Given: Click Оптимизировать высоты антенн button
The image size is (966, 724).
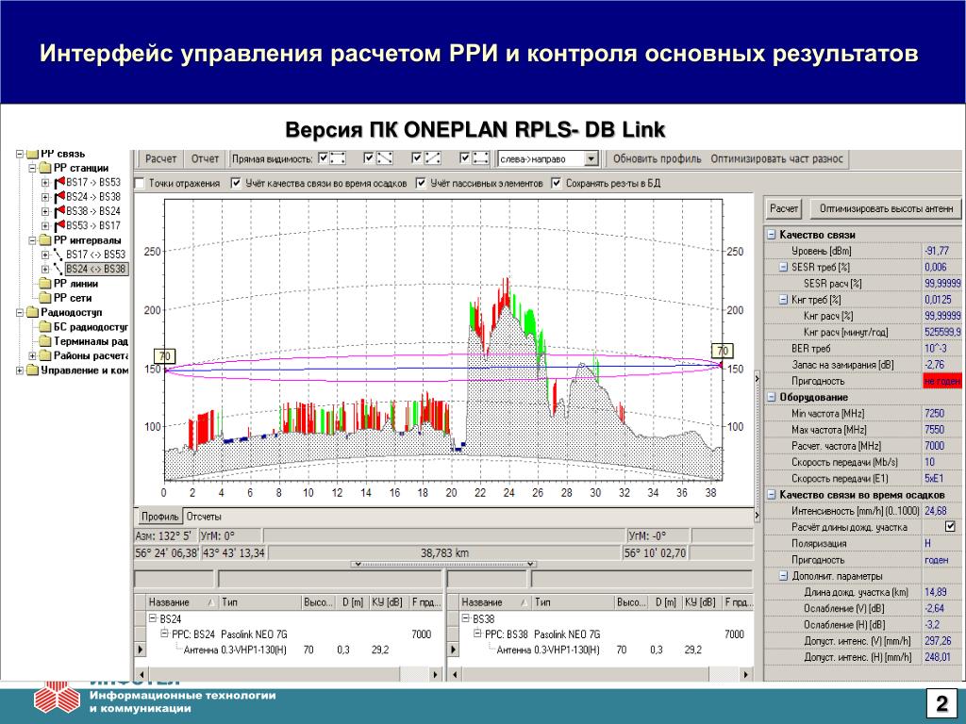Looking at the screenshot, I should [x=887, y=208].
